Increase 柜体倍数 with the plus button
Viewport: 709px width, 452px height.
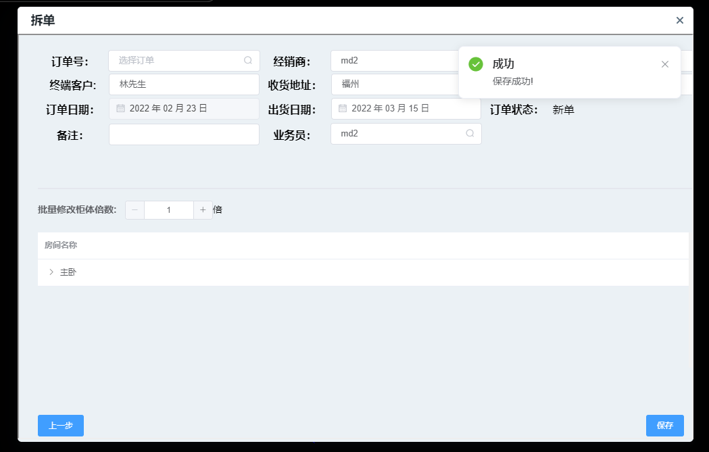(203, 210)
